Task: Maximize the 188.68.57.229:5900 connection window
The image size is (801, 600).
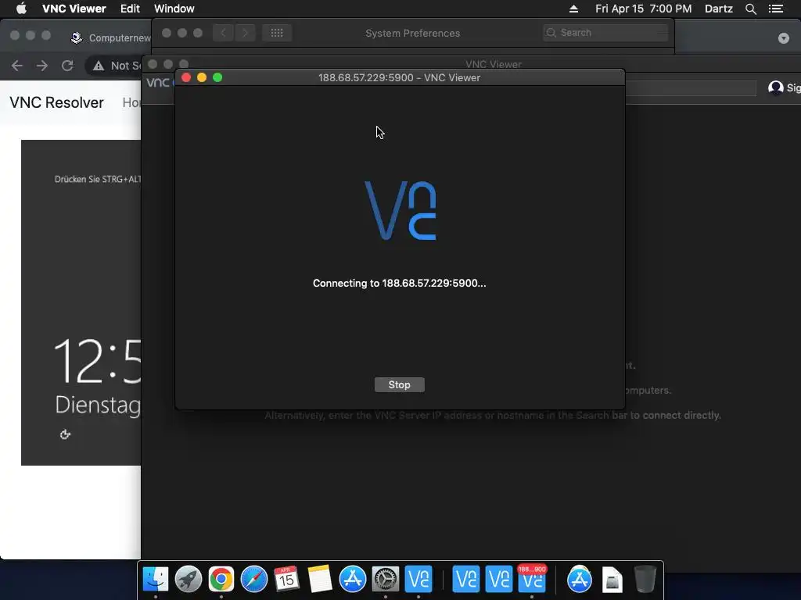Action: [x=217, y=77]
